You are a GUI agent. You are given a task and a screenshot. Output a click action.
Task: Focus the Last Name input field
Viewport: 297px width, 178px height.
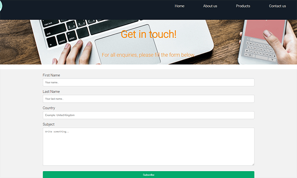[148, 99]
